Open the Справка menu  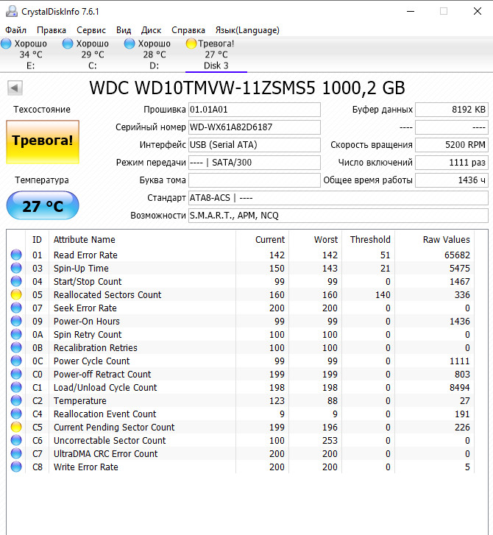pyautogui.click(x=188, y=30)
